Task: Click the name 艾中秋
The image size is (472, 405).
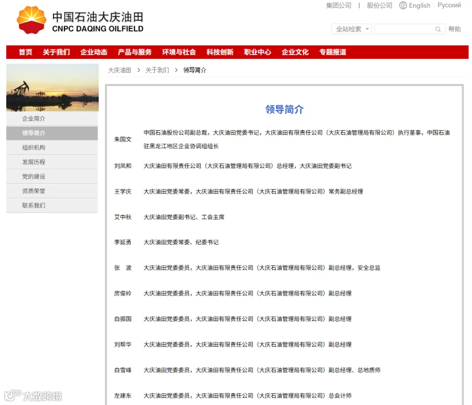Action: [123, 217]
